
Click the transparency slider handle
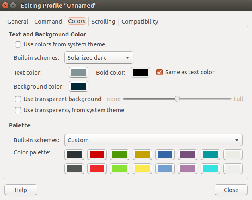pos(177,99)
